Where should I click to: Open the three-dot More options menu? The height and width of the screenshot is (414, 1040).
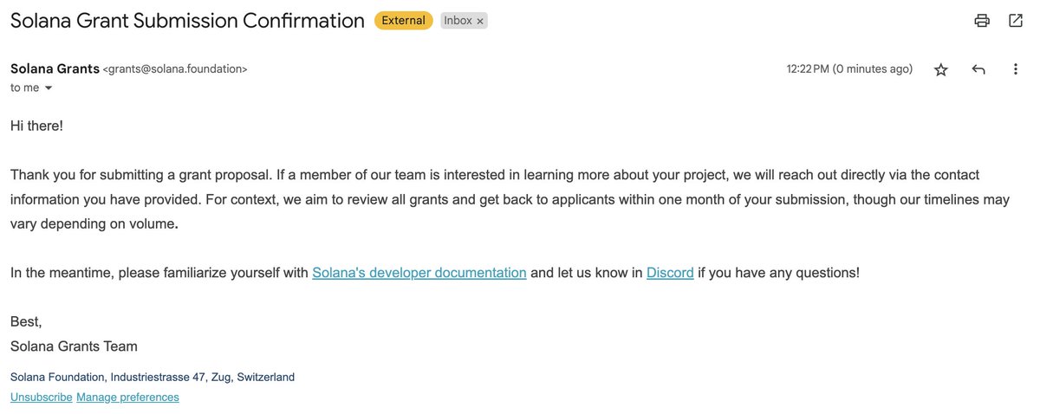(1016, 70)
